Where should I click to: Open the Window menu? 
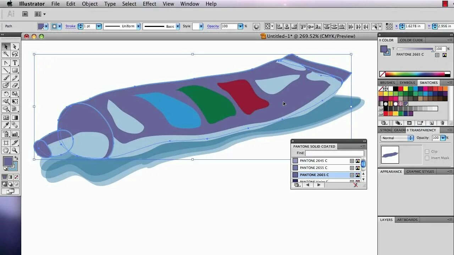click(x=190, y=4)
